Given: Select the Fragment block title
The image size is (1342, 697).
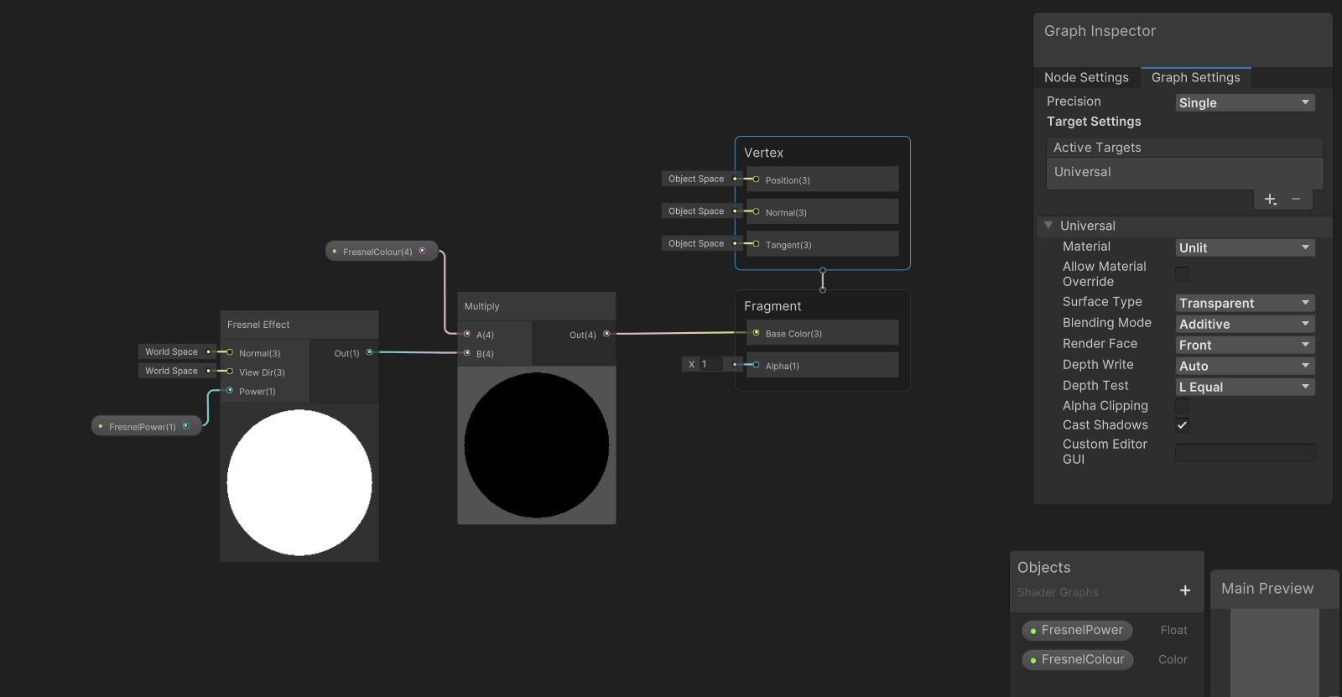Looking at the screenshot, I should pos(772,306).
